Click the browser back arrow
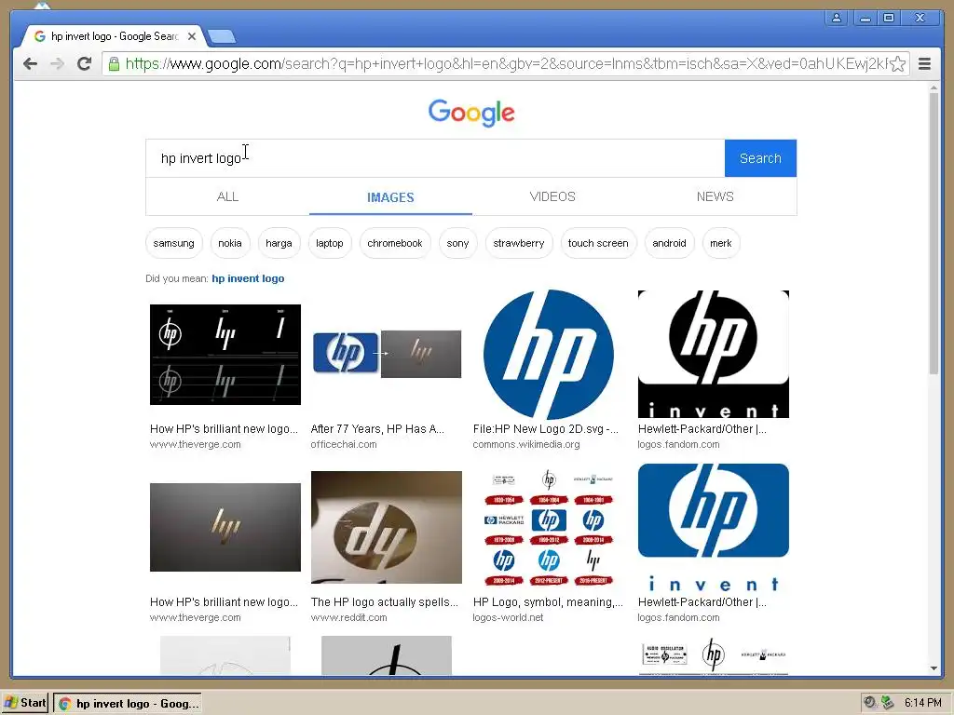This screenshot has height=715, width=954. 30,64
